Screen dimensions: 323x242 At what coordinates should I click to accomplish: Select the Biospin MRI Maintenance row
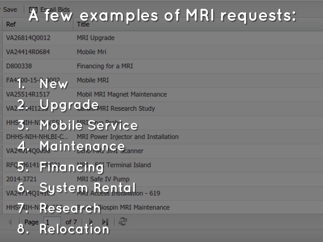pos(139,207)
